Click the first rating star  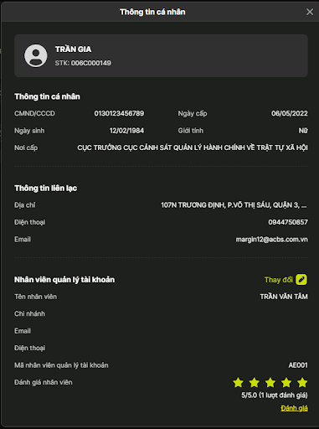(x=239, y=382)
